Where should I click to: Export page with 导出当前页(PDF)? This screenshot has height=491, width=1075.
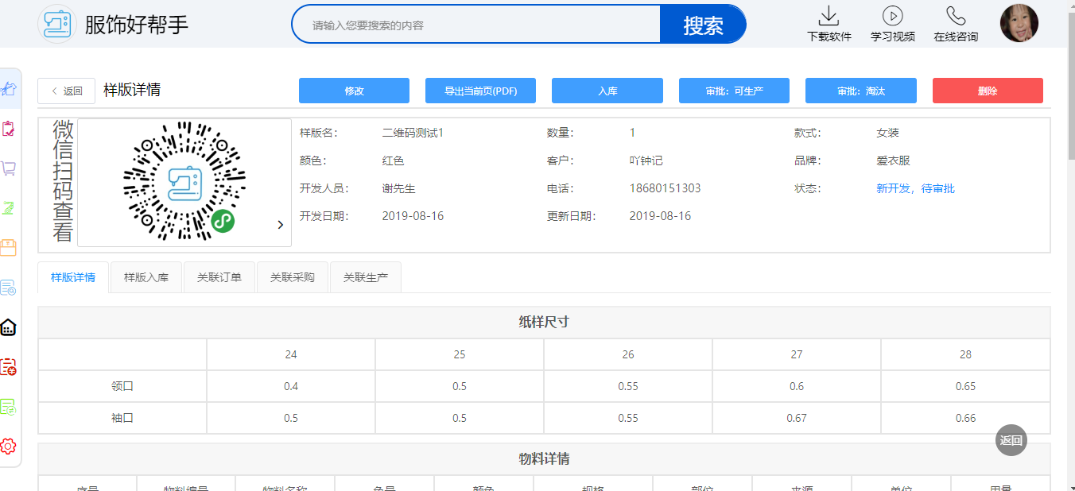click(481, 91)
